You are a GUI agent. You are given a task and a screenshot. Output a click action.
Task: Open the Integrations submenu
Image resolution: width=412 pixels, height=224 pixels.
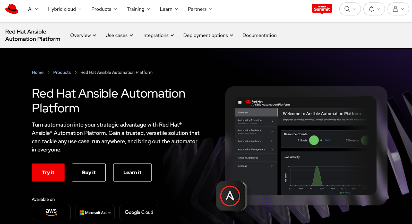158,35
